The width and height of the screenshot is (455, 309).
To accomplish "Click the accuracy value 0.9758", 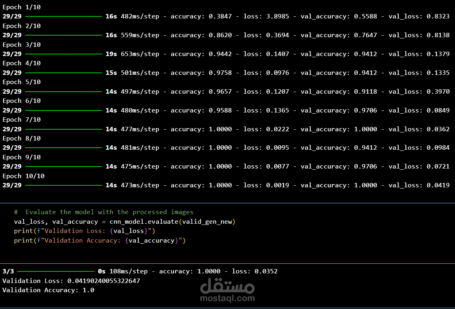I will [220, 73].
